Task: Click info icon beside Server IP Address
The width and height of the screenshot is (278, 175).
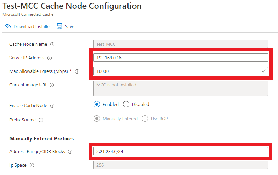Action: [x=49, y=58]
